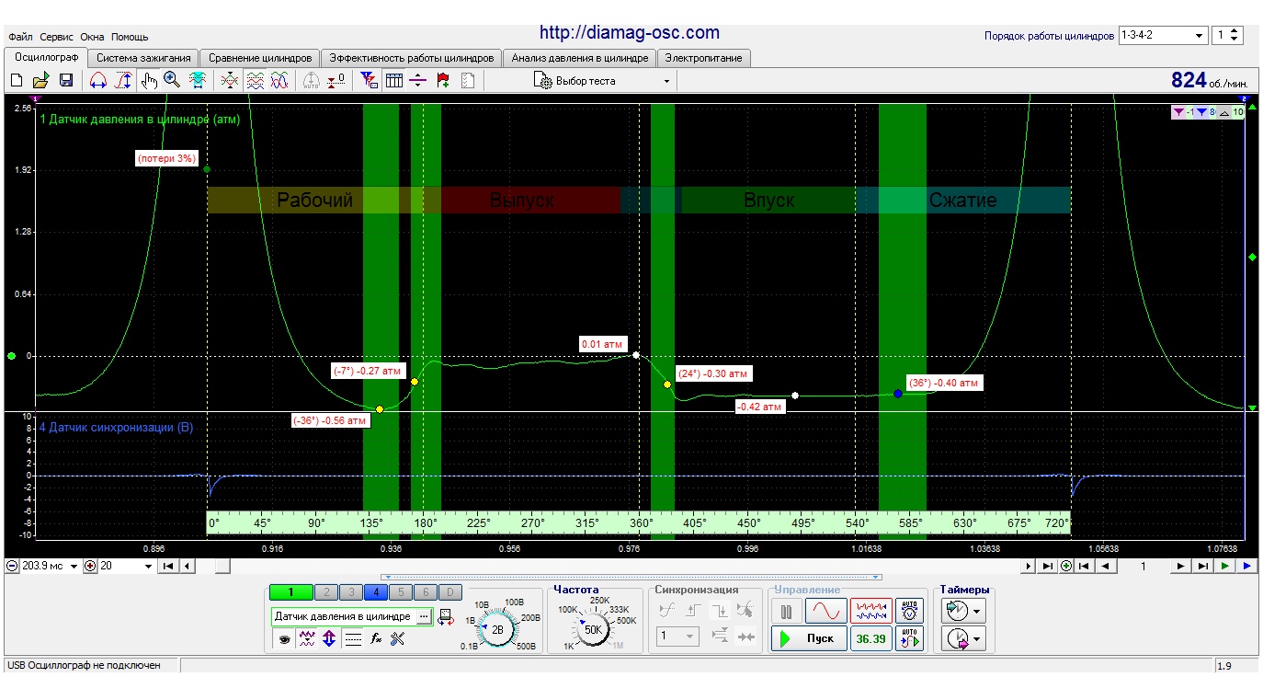Open the Помощь menu

point(130,37)
